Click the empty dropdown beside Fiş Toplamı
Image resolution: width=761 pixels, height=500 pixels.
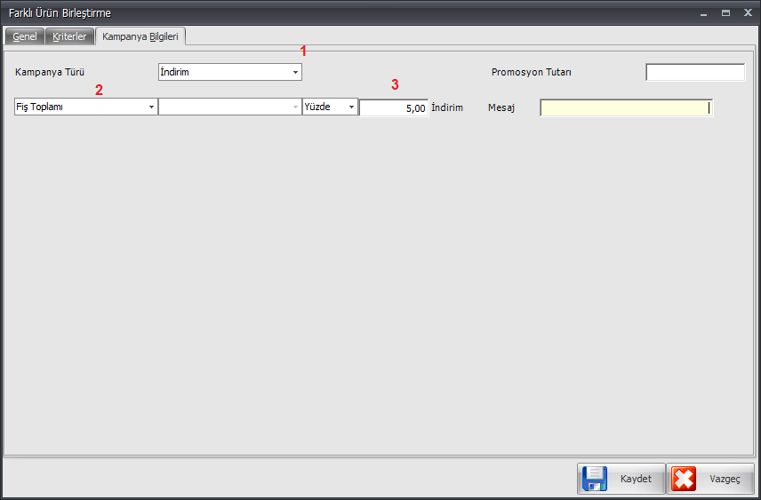tap(229, 107)
